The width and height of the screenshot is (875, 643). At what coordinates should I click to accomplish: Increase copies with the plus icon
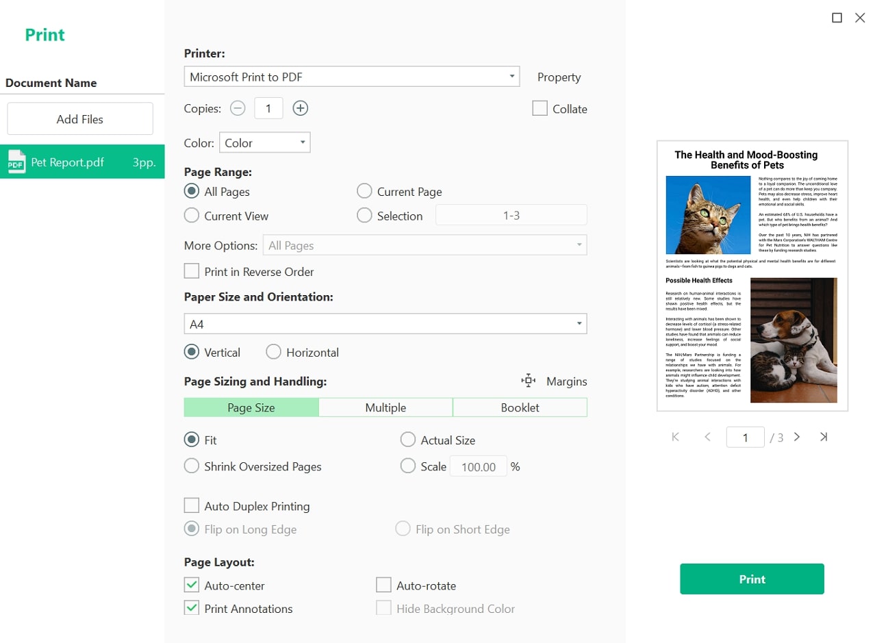pos(300,108)
